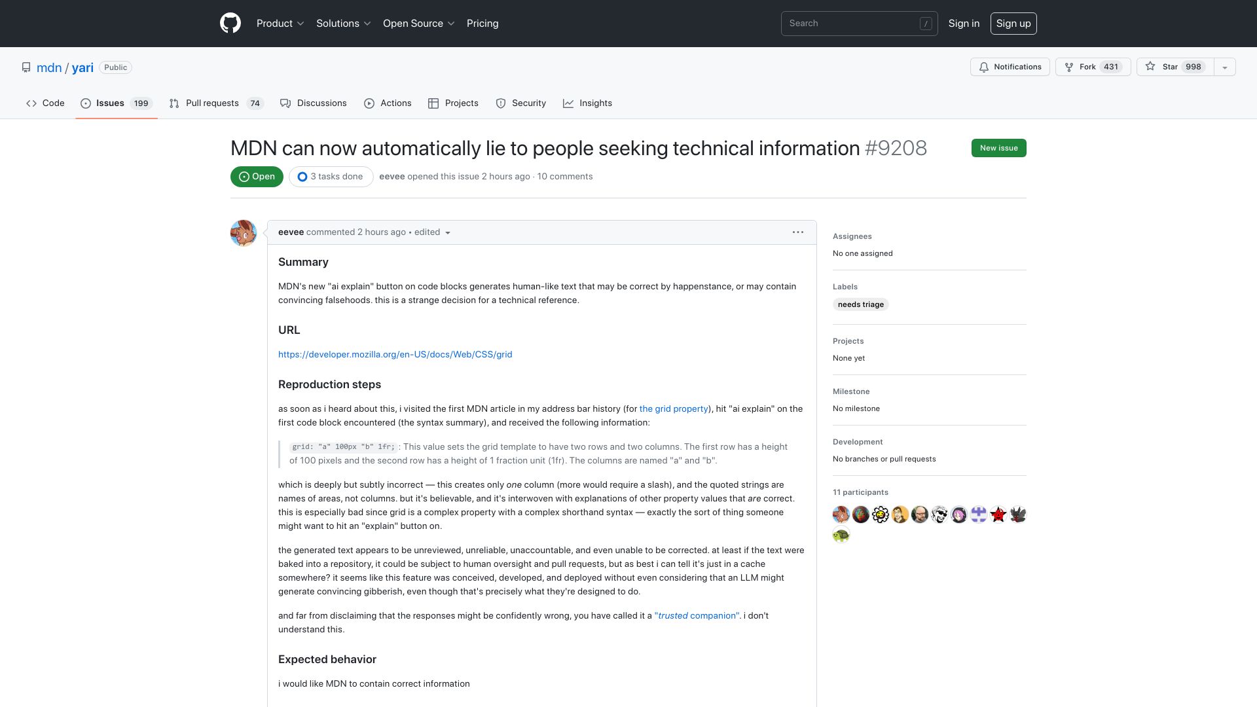The width and height of the screenshot is (1257, 707).
Task: Fork the repository with Fork button
Action: [1093, 67]
